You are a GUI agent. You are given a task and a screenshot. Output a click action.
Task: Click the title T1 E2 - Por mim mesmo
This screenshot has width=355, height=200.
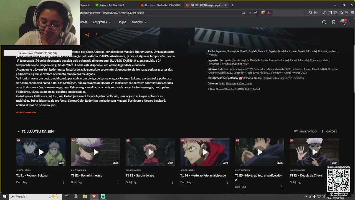coord(87,176)
